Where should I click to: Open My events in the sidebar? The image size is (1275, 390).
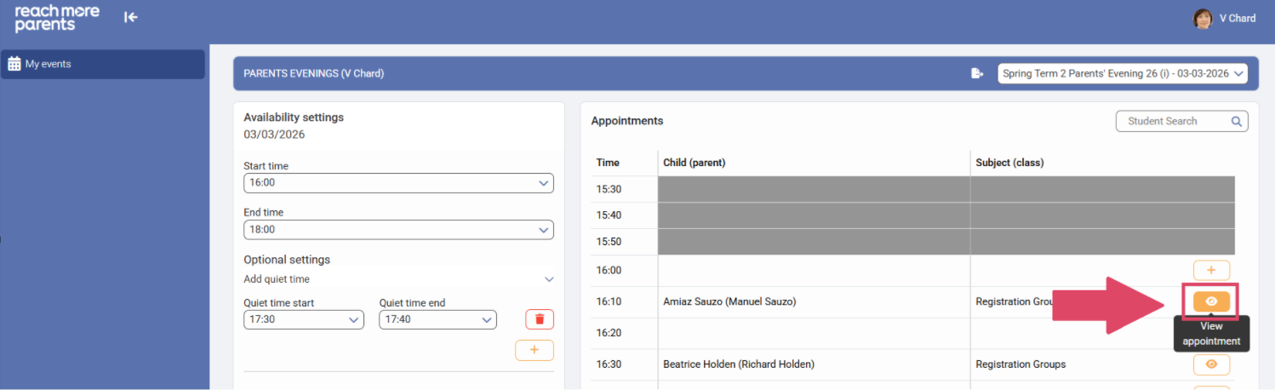click(102, 64)
